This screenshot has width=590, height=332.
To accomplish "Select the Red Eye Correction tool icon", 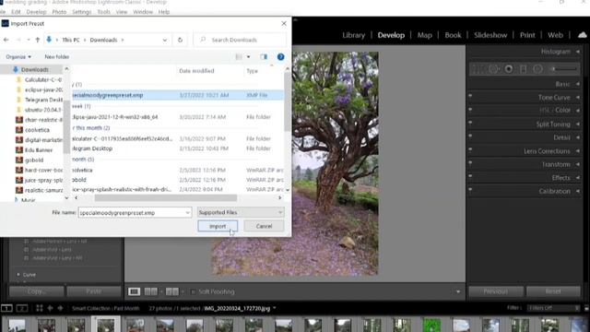I will pos(509,69).
